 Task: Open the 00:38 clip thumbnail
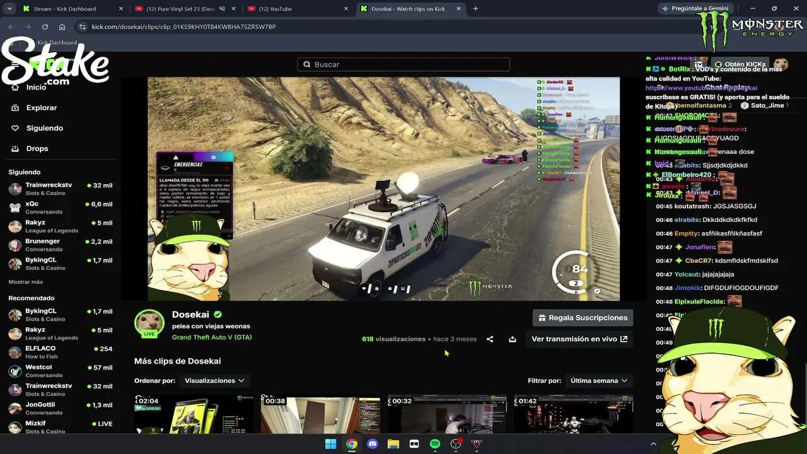click(x=320, y=414)
